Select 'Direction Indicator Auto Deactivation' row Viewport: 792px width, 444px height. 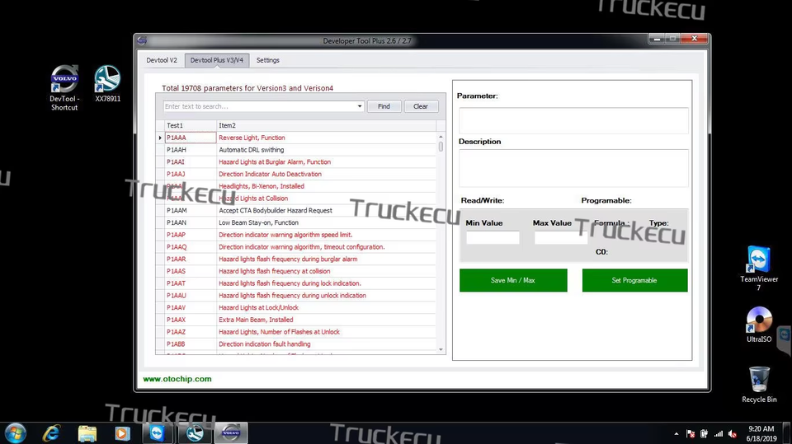coord(300,174)
